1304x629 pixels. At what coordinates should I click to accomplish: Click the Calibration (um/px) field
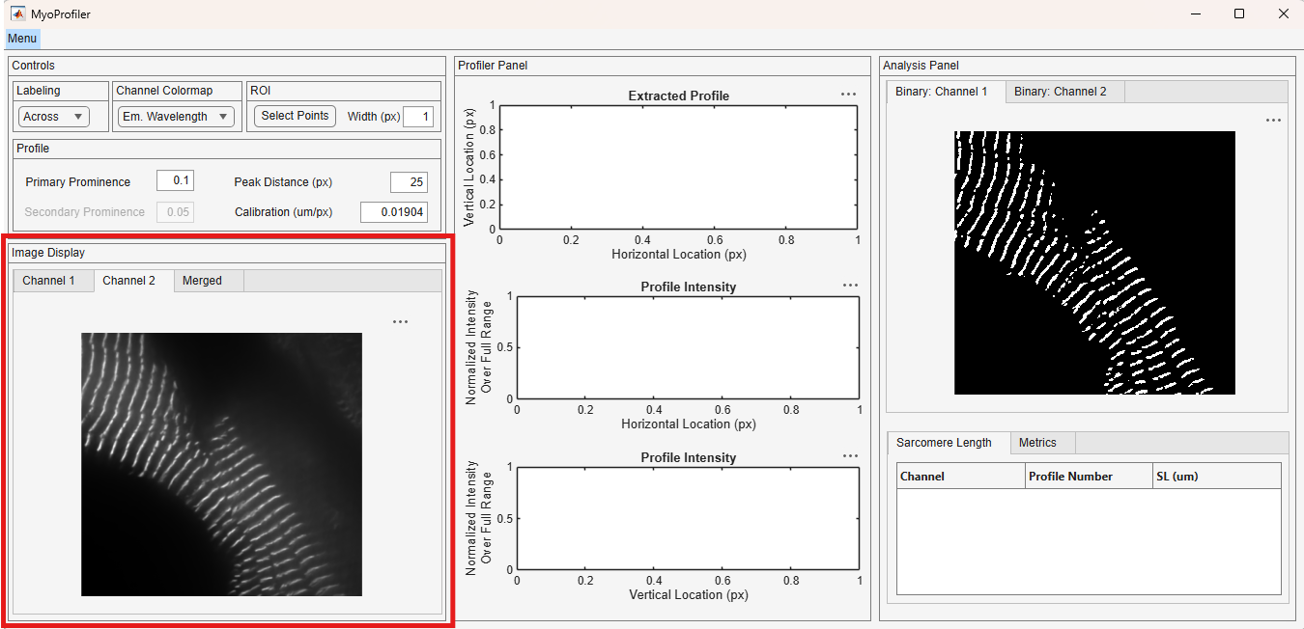[x=394, y=212]
